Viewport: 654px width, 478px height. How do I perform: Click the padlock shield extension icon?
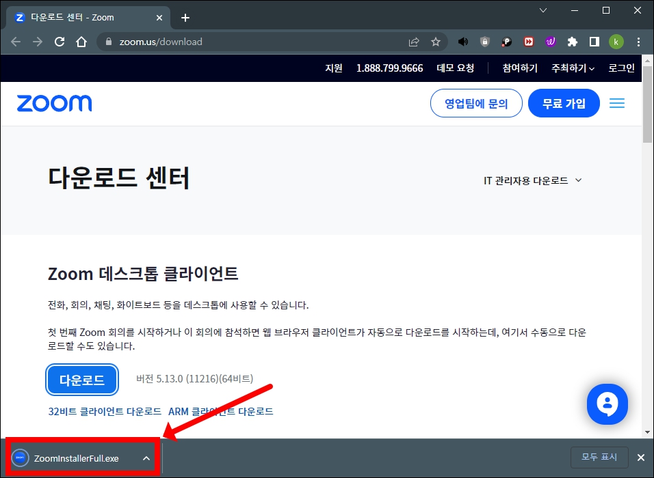point(485,42)
